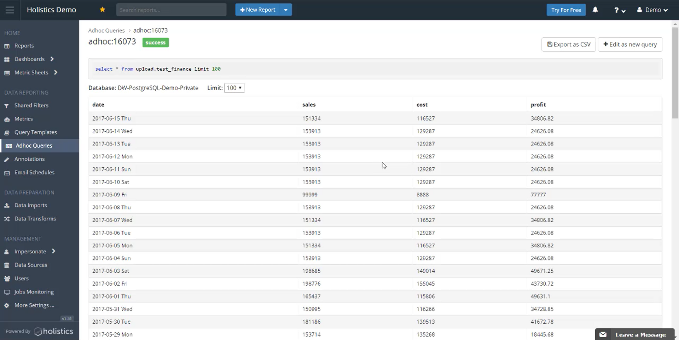Expand the Demo user menu
The height and width of the screenshot is (340, 679).
[x=652, y=10]
